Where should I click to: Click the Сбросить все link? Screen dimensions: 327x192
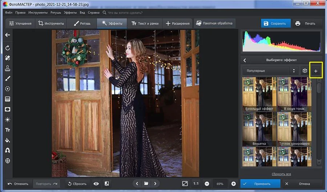tap(281, 174)
